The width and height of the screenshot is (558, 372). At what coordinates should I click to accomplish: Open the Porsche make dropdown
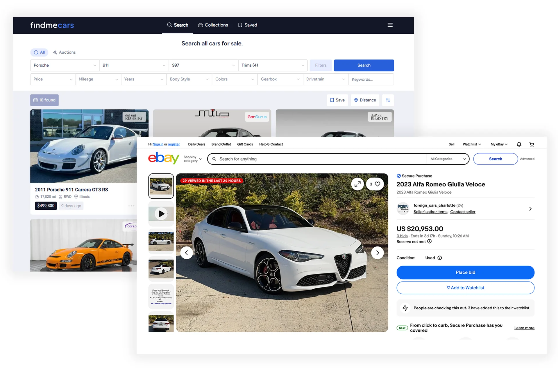(x=65, y=65)
